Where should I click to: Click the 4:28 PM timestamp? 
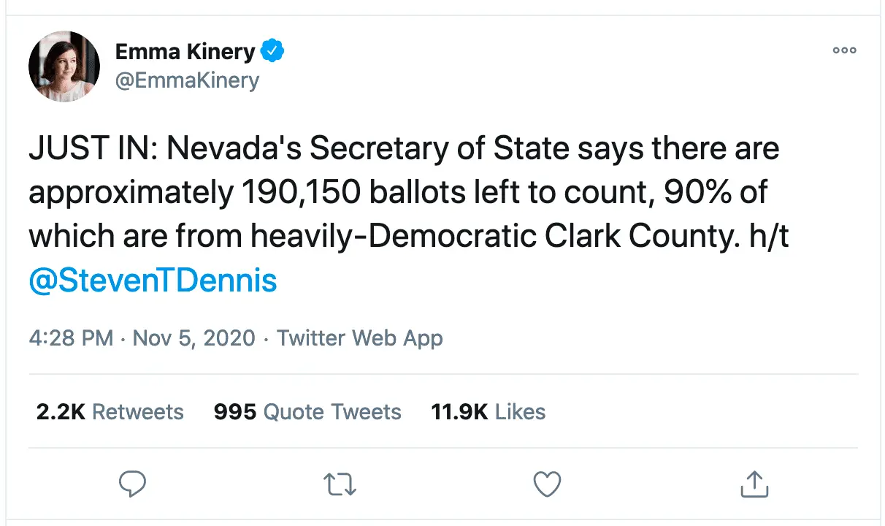71,338
